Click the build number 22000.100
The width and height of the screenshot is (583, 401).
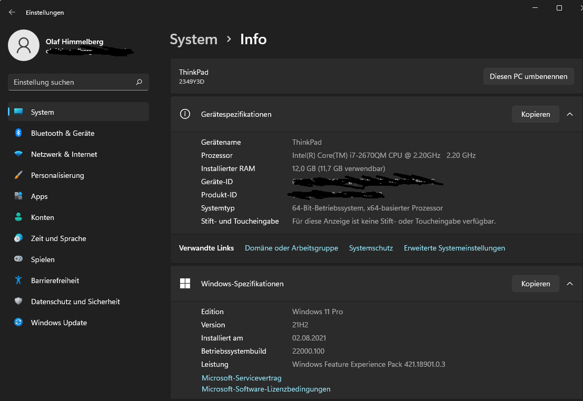[308, 351]
